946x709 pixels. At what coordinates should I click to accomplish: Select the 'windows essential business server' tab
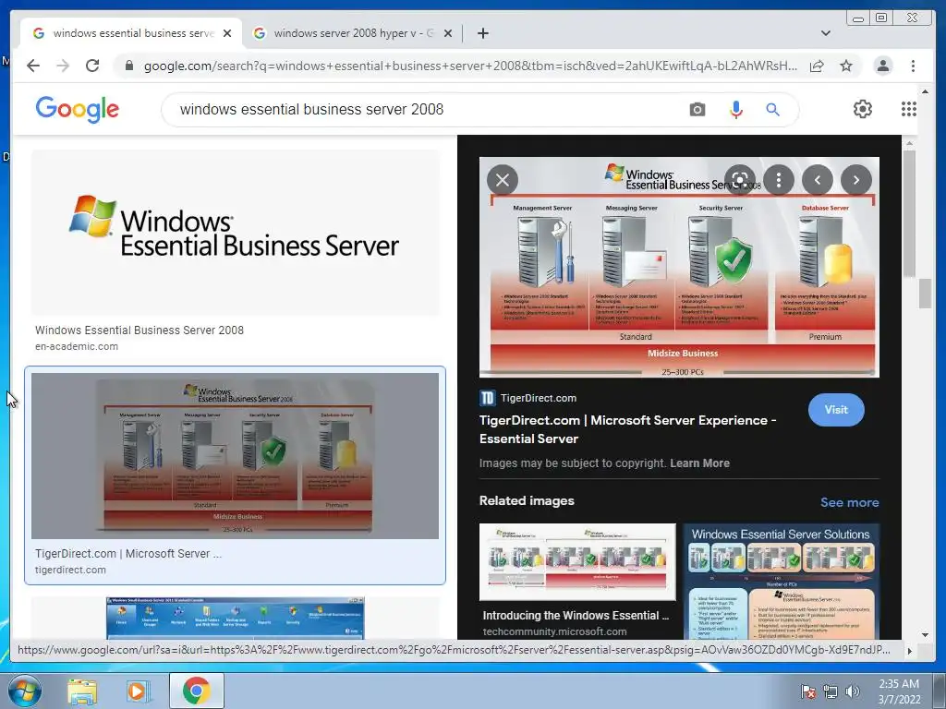click(x=131, y=33)
